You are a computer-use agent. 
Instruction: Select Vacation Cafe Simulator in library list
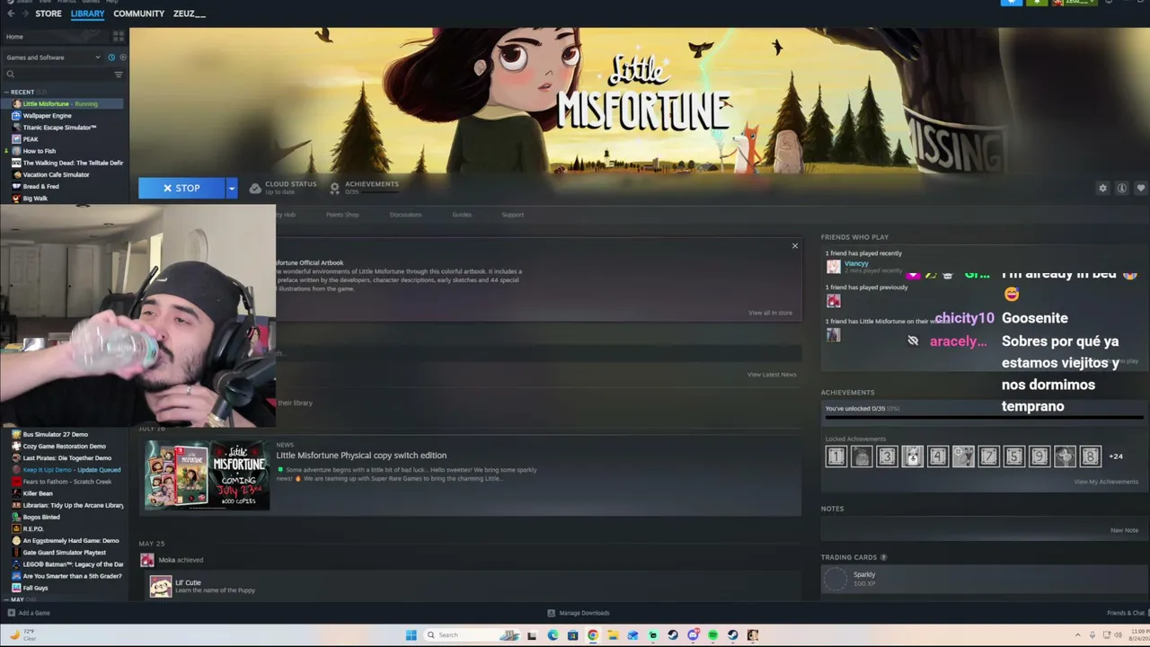click(x=56, y=174)
